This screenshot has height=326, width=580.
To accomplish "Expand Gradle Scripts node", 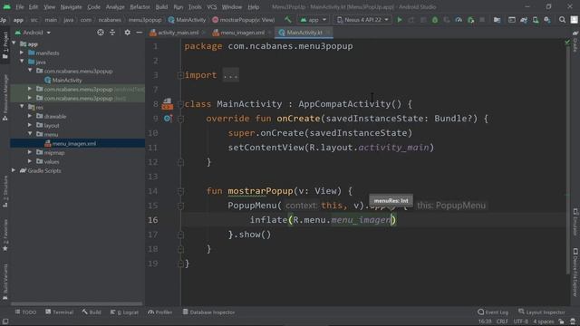I will (x=14, y=170).
